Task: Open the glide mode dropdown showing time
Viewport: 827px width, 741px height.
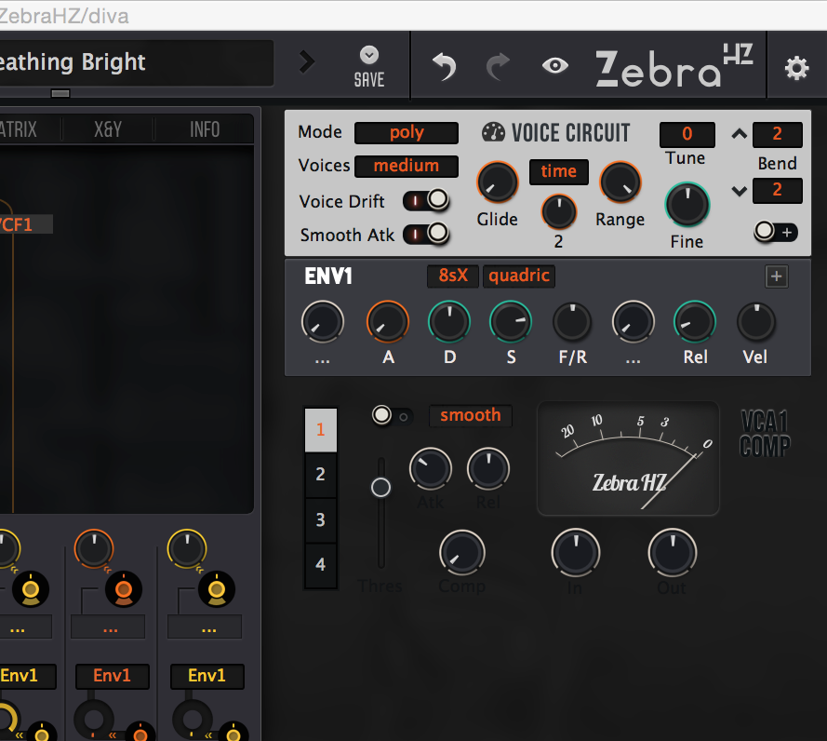Action: [558, 171]
